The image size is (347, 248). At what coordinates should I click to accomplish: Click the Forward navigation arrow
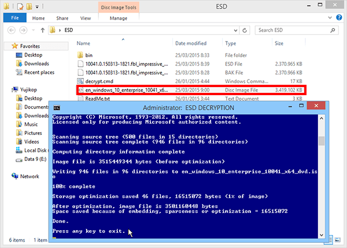[x=23, y=30]
